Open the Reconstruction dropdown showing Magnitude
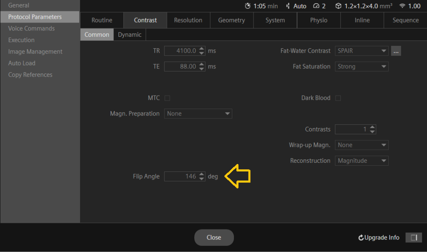 pyautogui.click(x=361, y=161)
